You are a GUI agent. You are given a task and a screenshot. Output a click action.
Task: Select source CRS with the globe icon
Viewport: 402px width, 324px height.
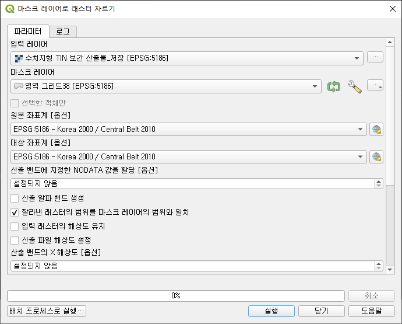click(x=376, y=129)
